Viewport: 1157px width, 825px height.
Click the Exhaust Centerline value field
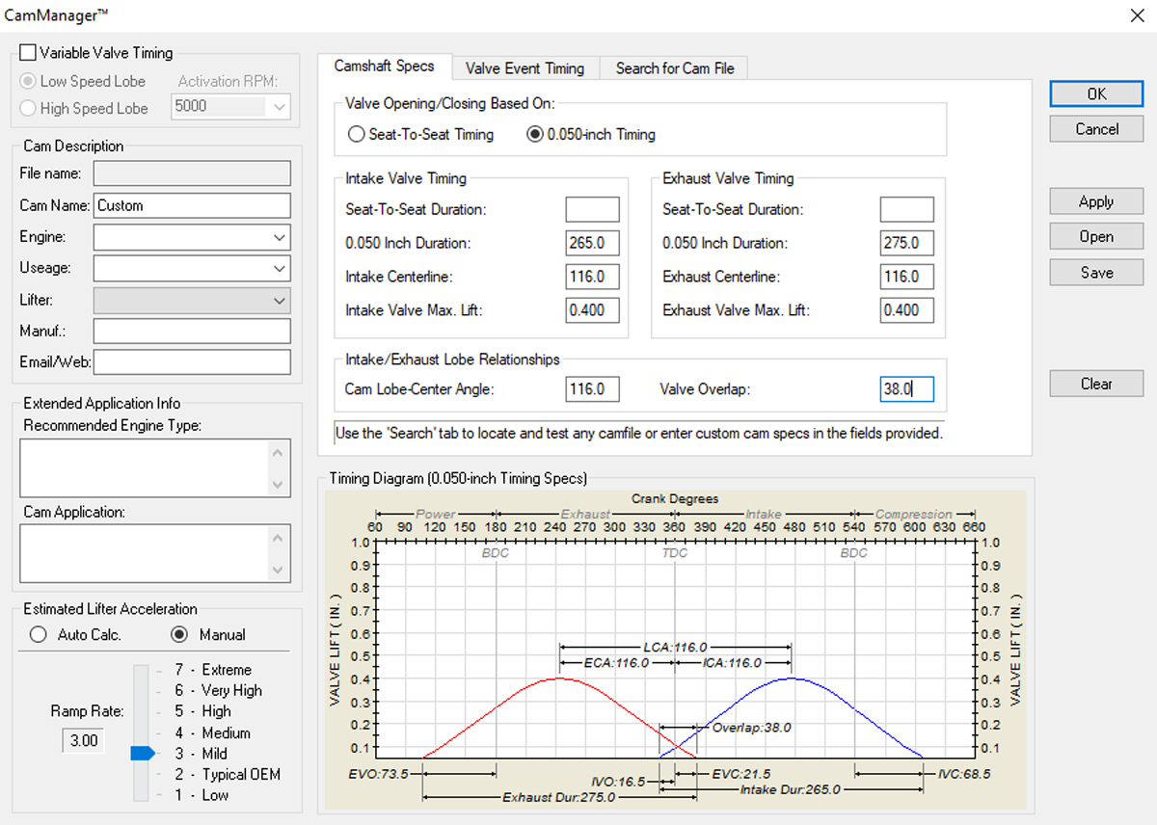907,277
